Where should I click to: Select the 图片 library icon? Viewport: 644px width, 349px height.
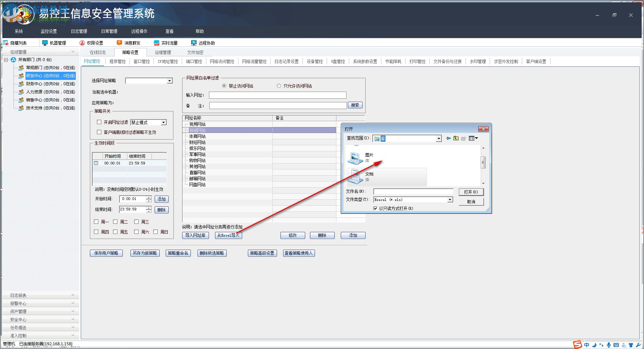click(x=355, y=158)
